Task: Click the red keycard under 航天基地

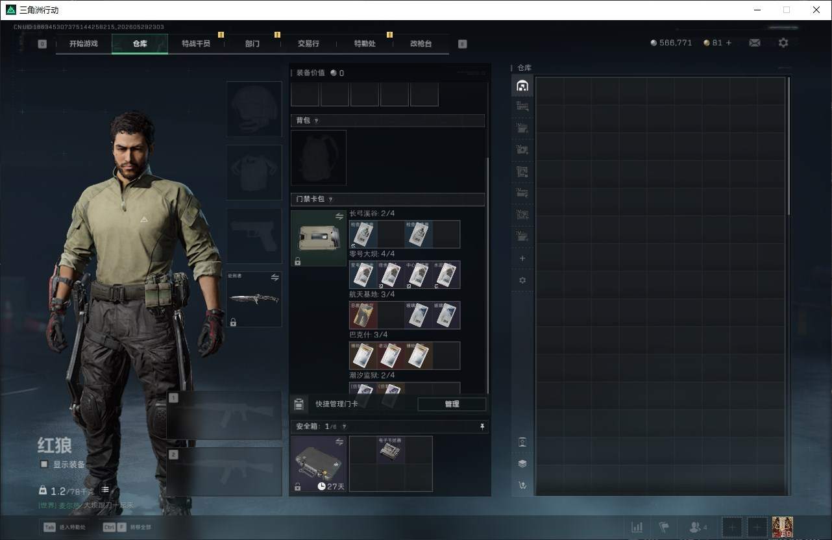Action: pyautogui.click(x=363, y=315)
